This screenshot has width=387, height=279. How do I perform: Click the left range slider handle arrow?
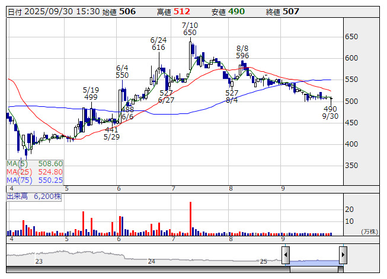point(286,255)
